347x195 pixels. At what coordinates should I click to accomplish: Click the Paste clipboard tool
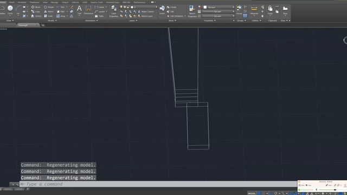pyautogui.click(x=270, y=10)
